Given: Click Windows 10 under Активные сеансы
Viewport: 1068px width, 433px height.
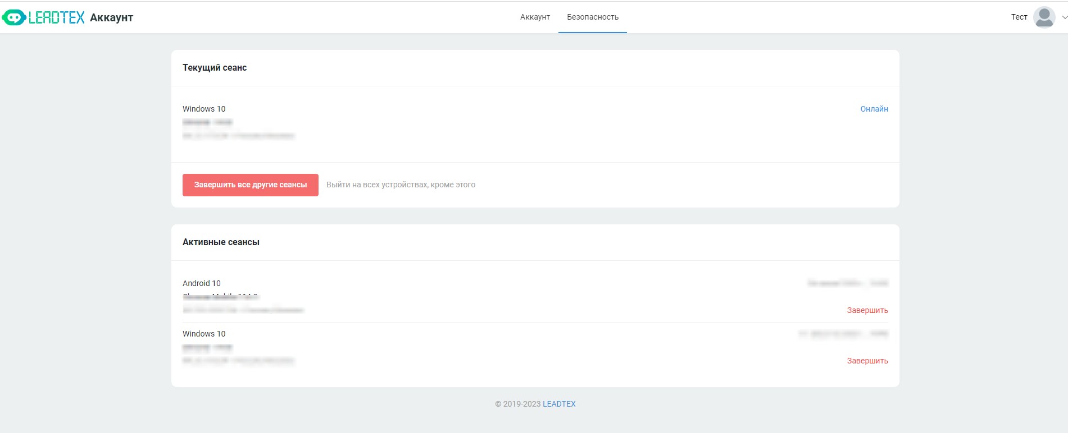Looking at the screenshot, I should [204, 334].
